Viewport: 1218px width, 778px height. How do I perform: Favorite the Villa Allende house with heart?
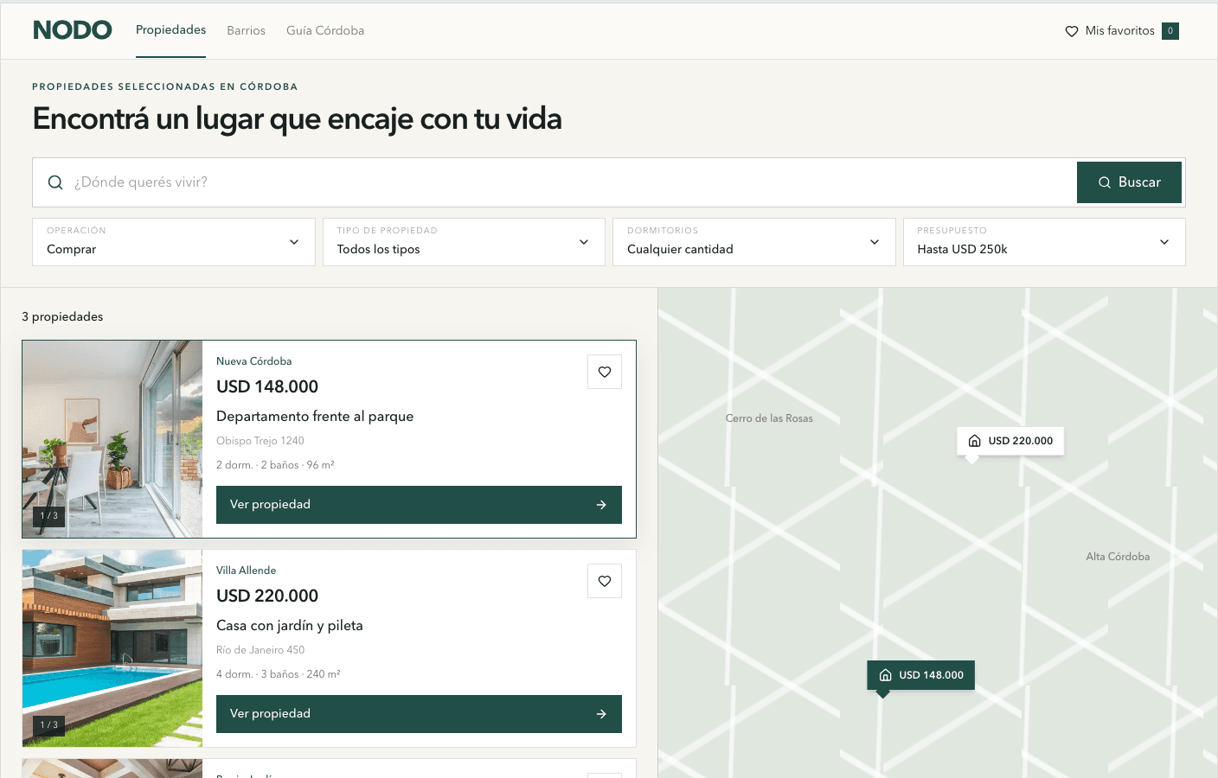[x=605, y=581]
